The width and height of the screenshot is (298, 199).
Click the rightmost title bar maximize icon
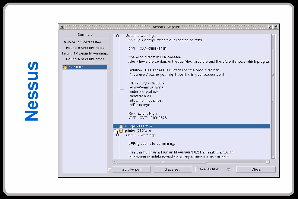[x=276, y=27]
